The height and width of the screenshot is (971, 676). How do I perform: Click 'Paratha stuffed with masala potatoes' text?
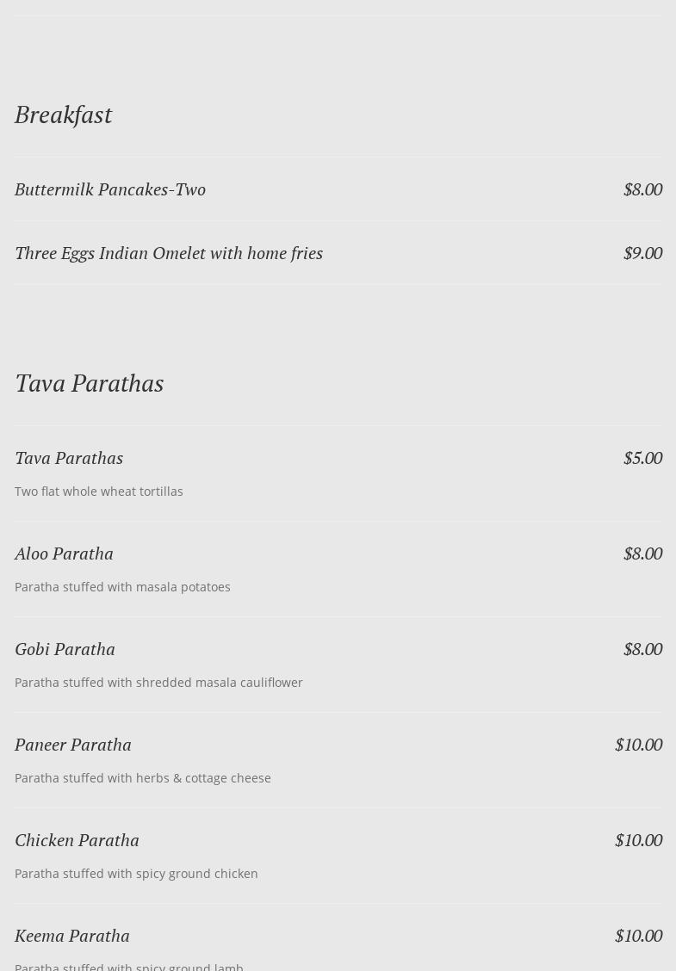tap(122, 587)
